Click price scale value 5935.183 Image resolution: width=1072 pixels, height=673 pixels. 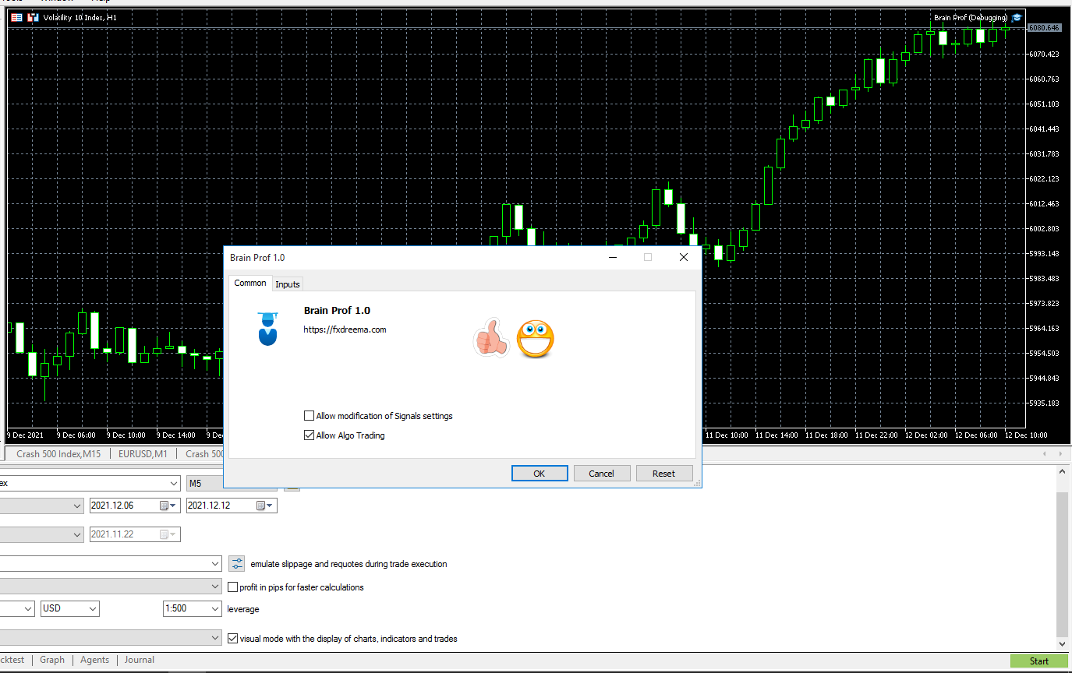[1044, 403]
